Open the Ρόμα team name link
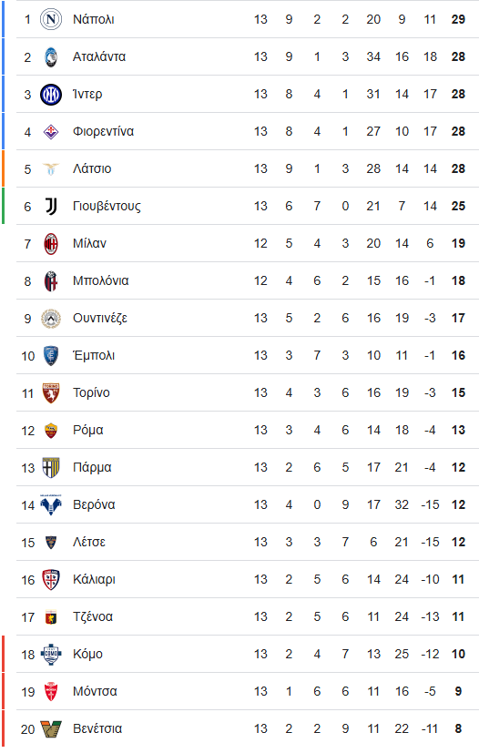 click(x=88, y=431)
